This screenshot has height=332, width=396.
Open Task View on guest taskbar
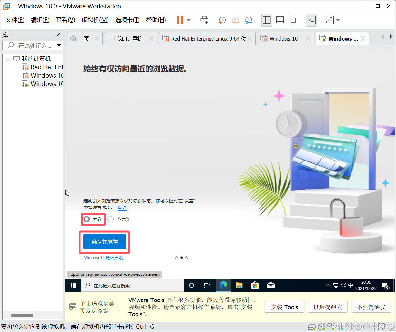(x=207, y=285)
